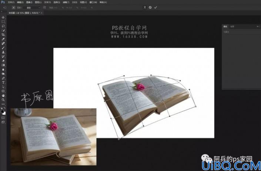The width and height of the screenshot is (261, 171).
Task: Open the foreground color picker
Action: (x=2, y=112)
